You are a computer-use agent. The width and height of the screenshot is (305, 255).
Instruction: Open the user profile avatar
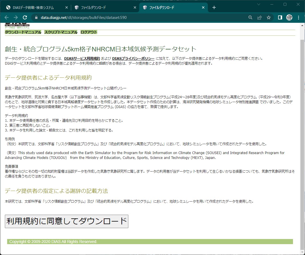coord(289,17)
